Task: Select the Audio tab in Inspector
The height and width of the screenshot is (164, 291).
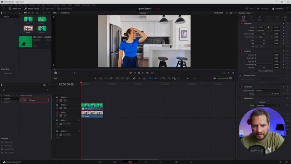Action: point(251,18)
